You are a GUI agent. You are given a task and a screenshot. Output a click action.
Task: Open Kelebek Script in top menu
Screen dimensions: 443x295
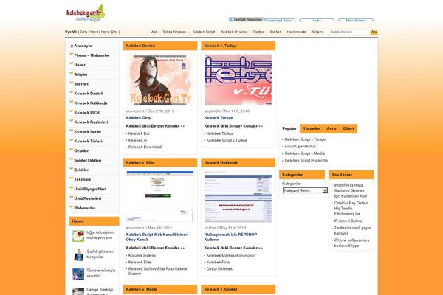tap(204, 32)
